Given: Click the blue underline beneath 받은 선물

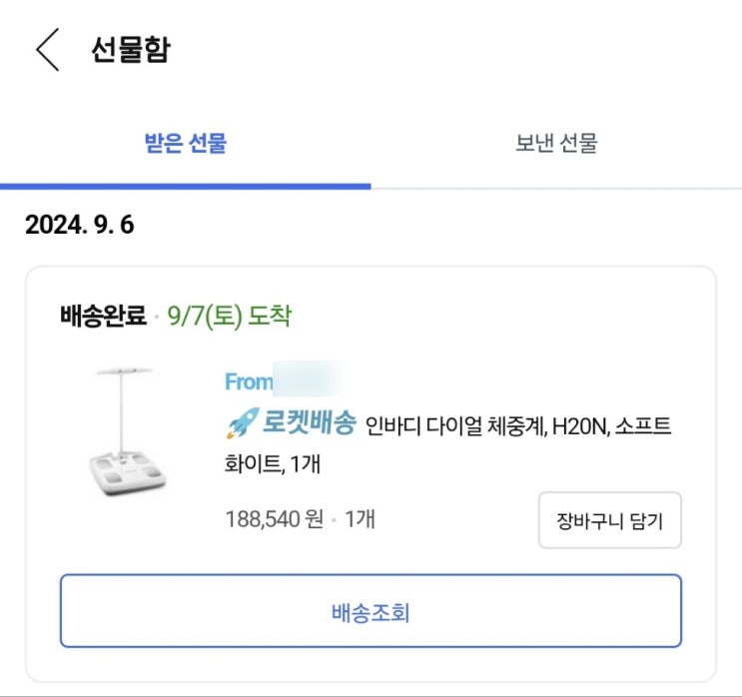Looking at the screenshot, I should coord(186,186).
